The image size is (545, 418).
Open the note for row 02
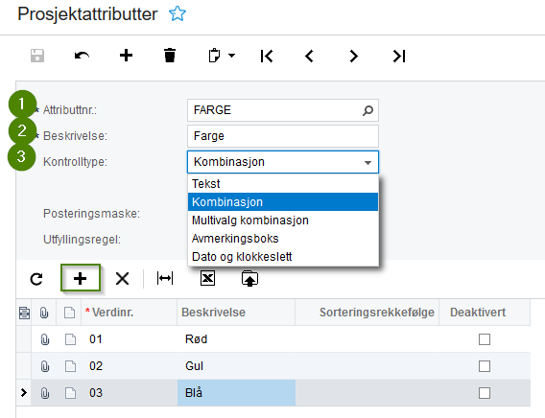(71, 366)
